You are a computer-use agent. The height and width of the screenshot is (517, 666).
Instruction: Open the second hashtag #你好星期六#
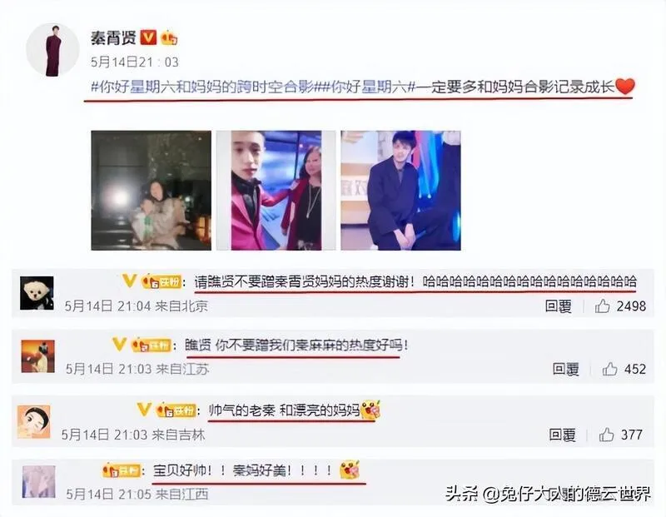(368, 87)
